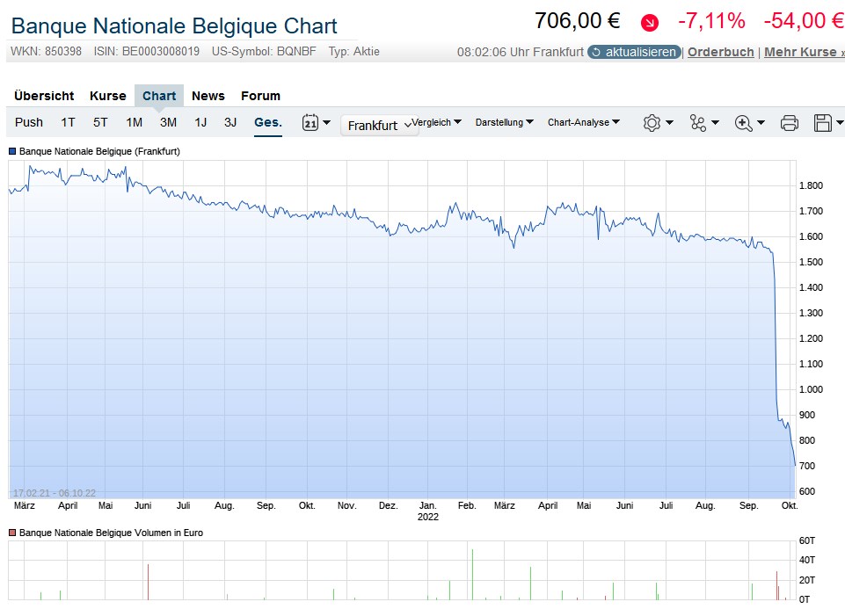The height and width of the screenshot is (609, 845).
Task: Open the News tab
Action: click(208, 96)
